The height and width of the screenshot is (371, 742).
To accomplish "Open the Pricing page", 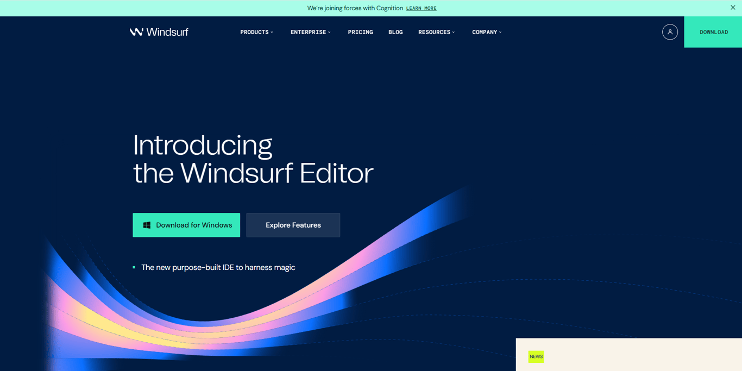I will (360, 32).
